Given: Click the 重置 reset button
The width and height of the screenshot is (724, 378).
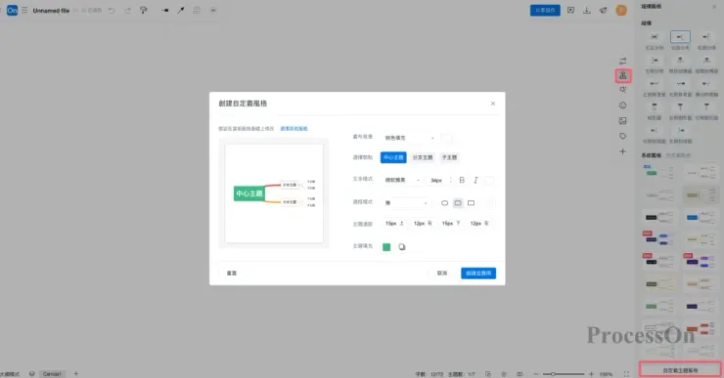Looking at the screenshot, I should (231, 273).
